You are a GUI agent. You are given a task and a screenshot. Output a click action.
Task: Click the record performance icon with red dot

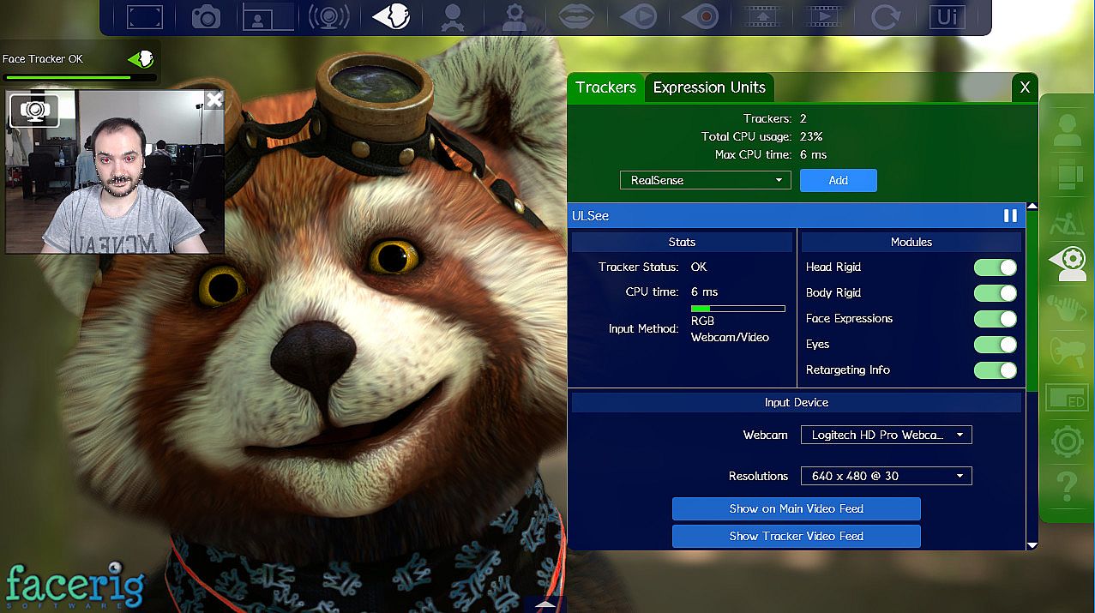700,16
